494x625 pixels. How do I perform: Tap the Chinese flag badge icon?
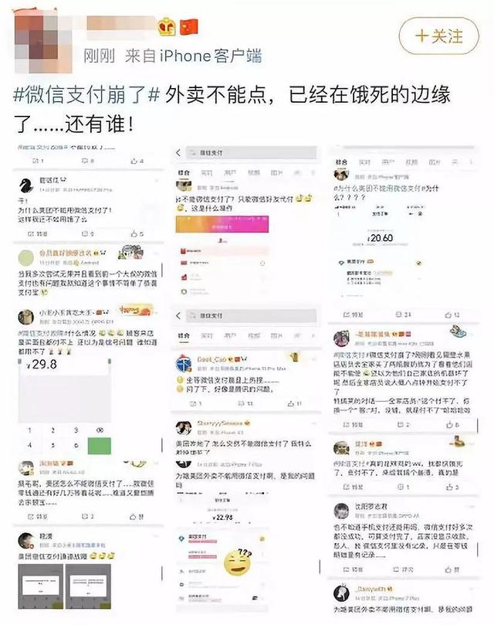(x=189, y=27)
